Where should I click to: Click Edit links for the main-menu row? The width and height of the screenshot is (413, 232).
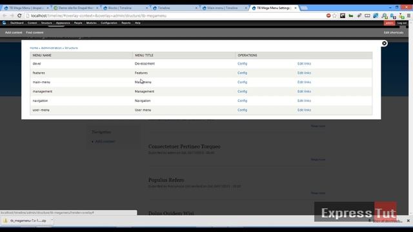[x=304, y=82]
